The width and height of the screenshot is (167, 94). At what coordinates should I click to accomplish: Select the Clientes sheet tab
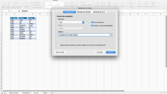pos(36,93)
